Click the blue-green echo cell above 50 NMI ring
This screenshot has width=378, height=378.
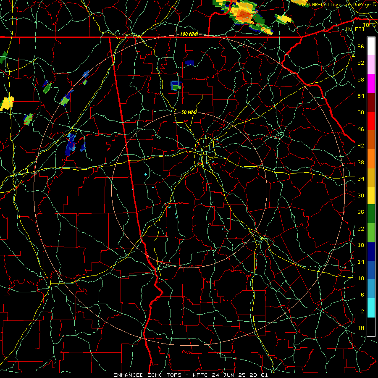tap(176, 86)
